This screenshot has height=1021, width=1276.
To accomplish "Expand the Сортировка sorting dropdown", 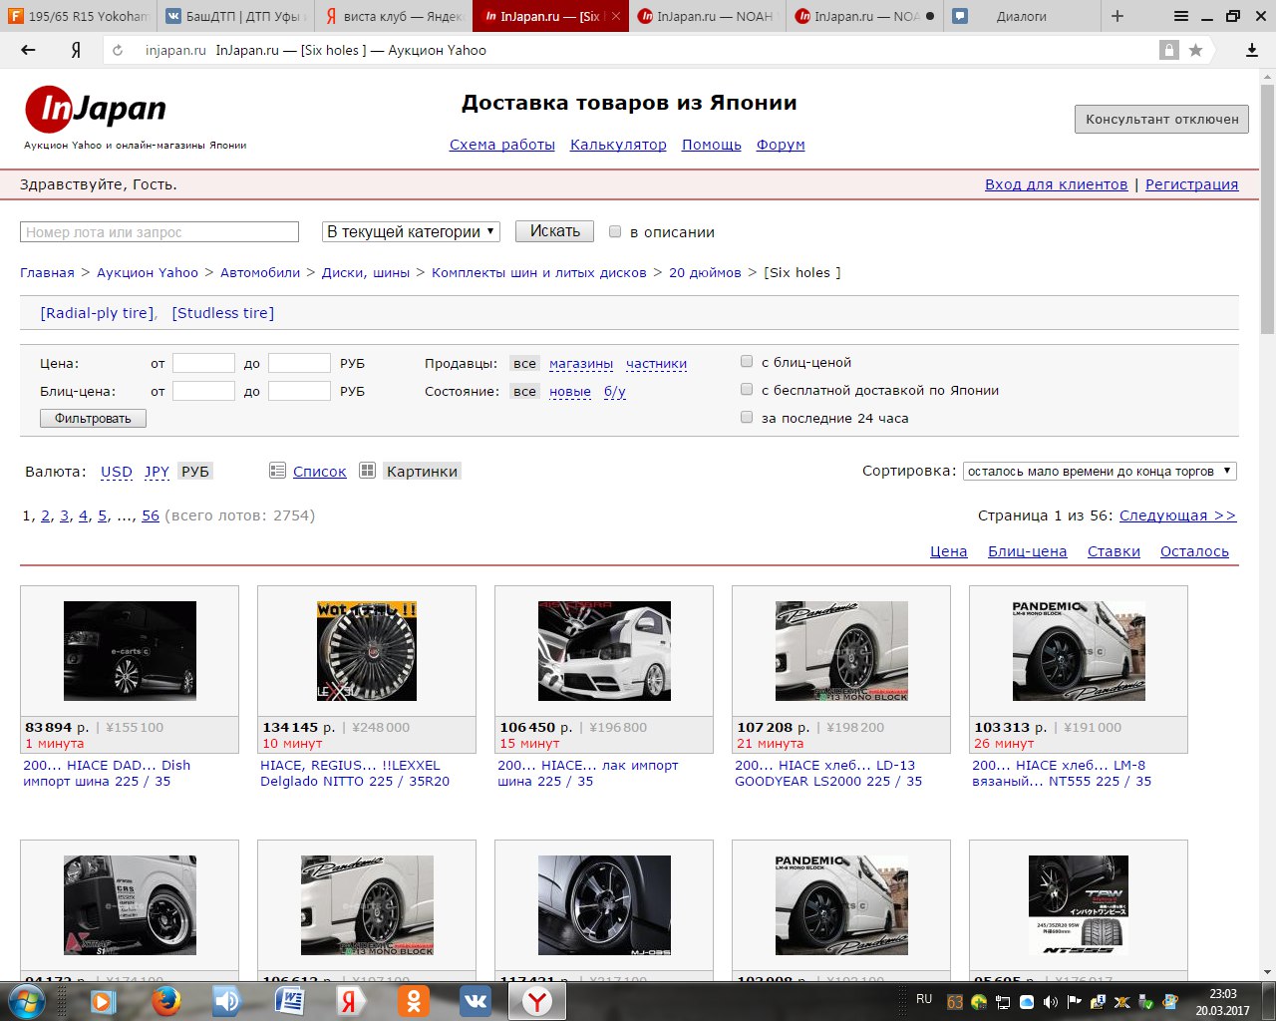I will point(1100,471).
